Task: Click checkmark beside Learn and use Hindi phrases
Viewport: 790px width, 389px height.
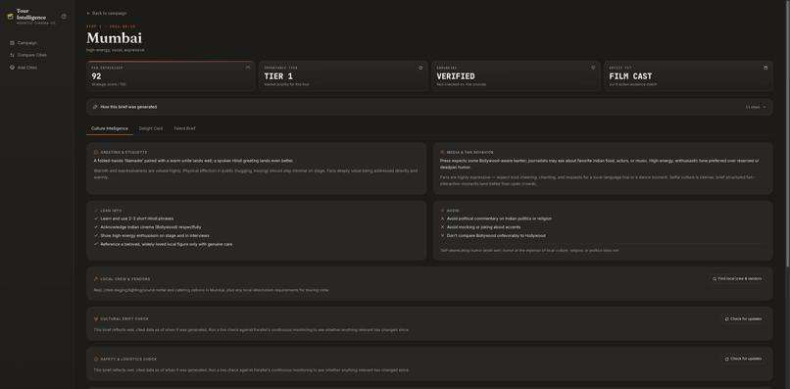Action: [x=96, y=219]
